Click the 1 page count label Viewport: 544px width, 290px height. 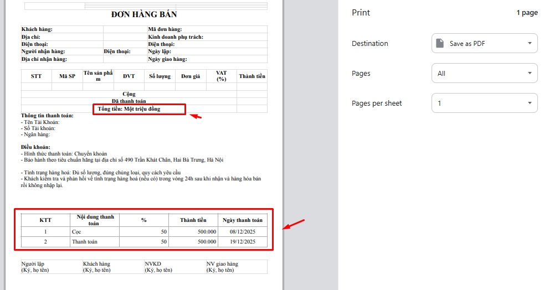(526, 13)
